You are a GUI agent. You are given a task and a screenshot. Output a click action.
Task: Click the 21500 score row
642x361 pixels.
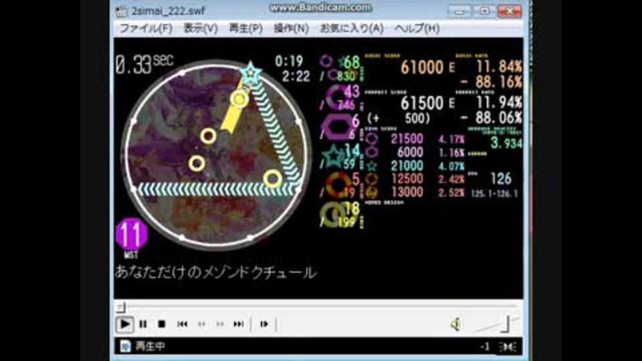tap(415, 139)
